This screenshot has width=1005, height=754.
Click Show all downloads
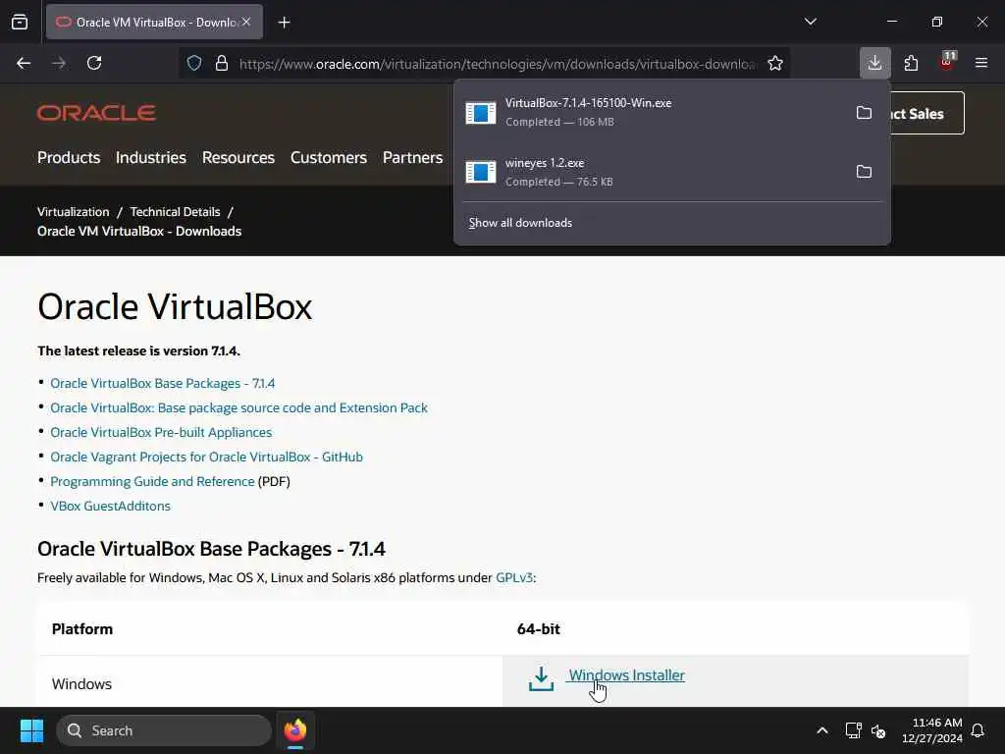click(x=520, y=223)
